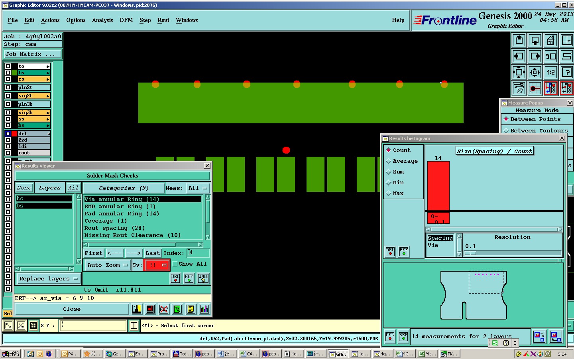Image resolution: width=574 pixels, height=359 pixels.
Task: Open the wrench and palette settings icon
Action: (519, 88)
